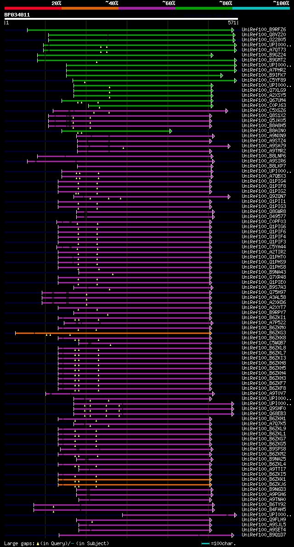Open hit UniRef100_B9IFK7
The height and width of the screenshot is (547, 294).
point(264,75)
